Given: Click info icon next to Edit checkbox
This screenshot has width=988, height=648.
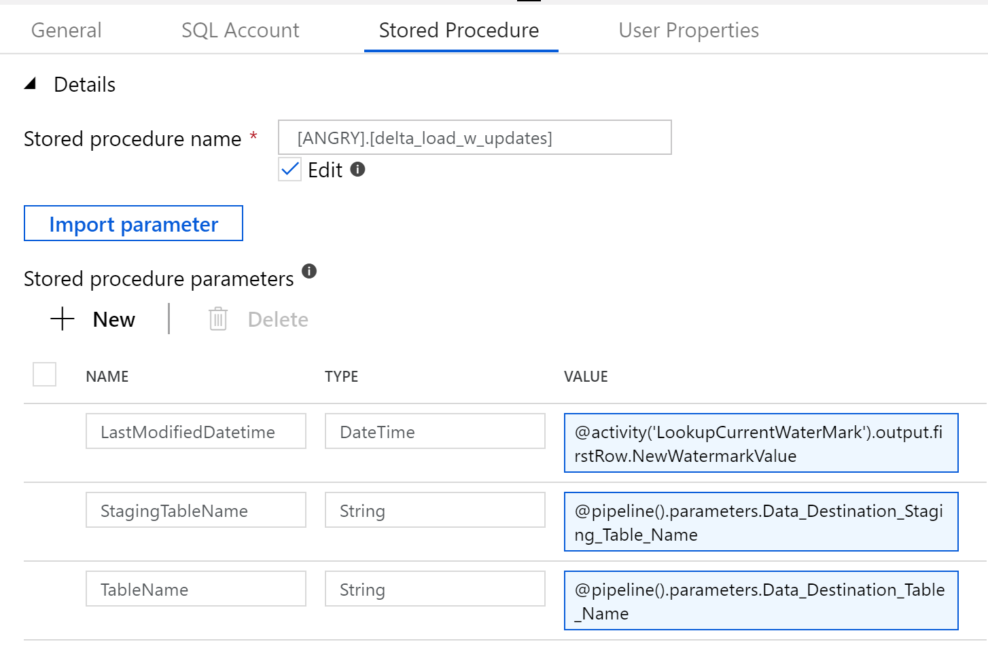Looking at the screenshot, I should [357, 169].
